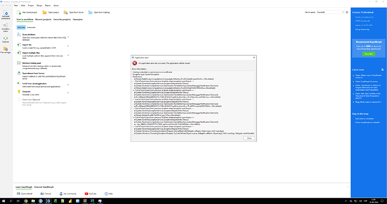Open Ask community
The image size is (387, 204).
[x=68, y=194]
